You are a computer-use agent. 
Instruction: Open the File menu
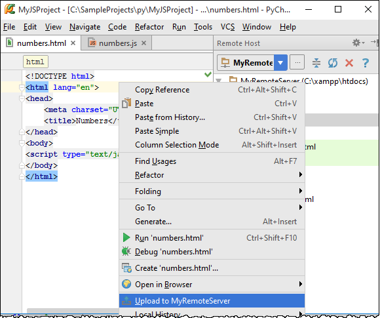(9, 27)
